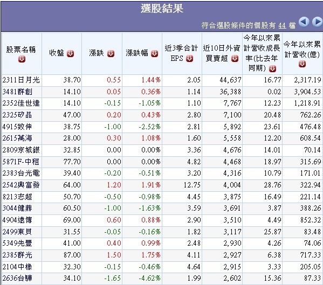323x285 pixels.
Task: Click 興富發 change value 1.20
Action: point(114,185)
